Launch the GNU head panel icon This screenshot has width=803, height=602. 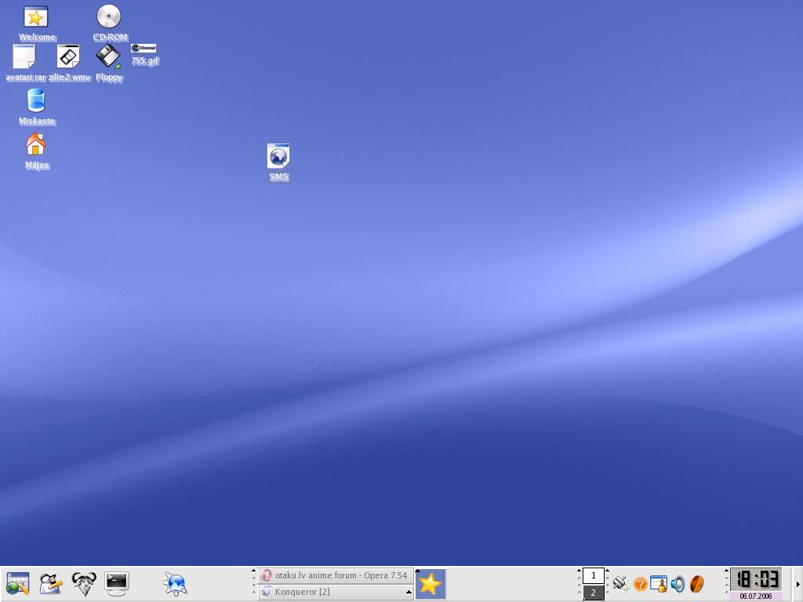click(83, 583)
